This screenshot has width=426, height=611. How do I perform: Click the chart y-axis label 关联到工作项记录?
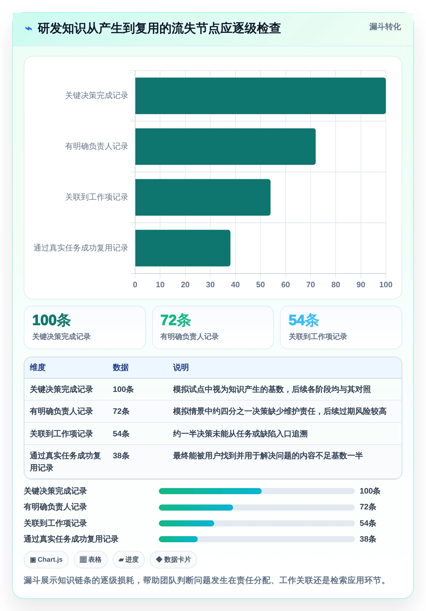coord(96,197)
